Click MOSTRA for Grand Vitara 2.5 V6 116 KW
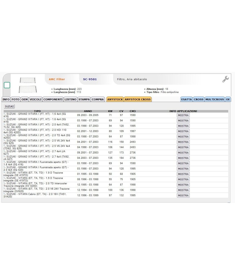235x275 pixels. pos(183,142)
